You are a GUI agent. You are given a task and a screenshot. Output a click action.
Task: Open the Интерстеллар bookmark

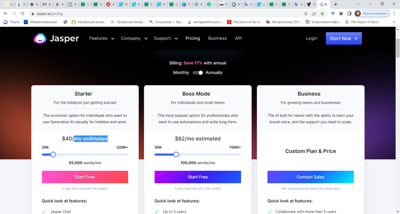coord(284,22)
